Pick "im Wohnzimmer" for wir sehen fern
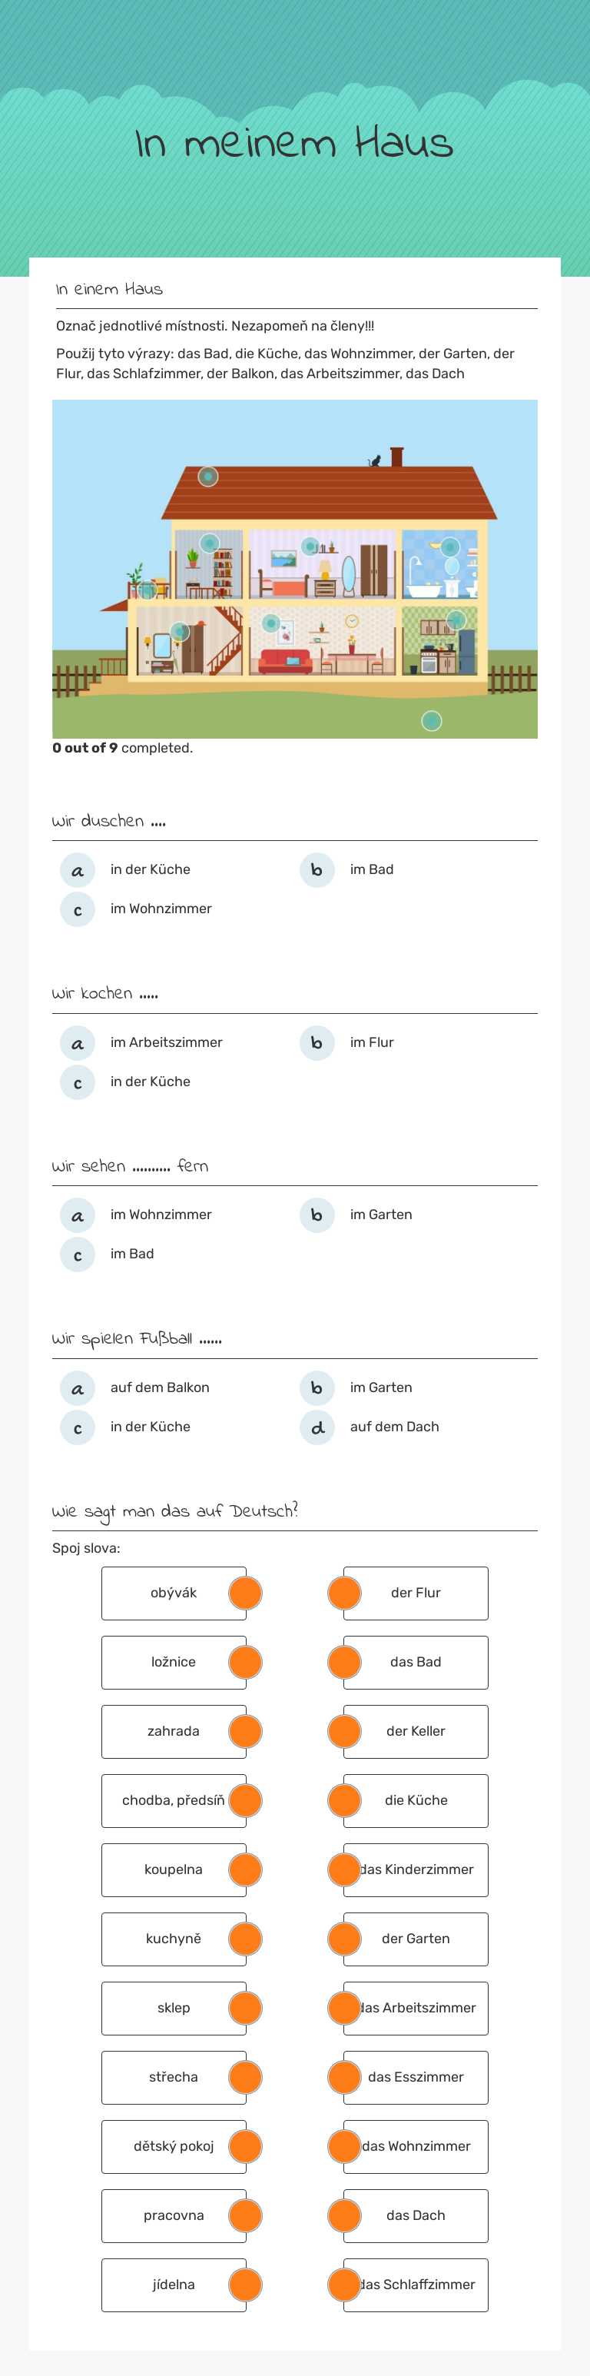590x2376 pixels. [x=78, y=1215]
